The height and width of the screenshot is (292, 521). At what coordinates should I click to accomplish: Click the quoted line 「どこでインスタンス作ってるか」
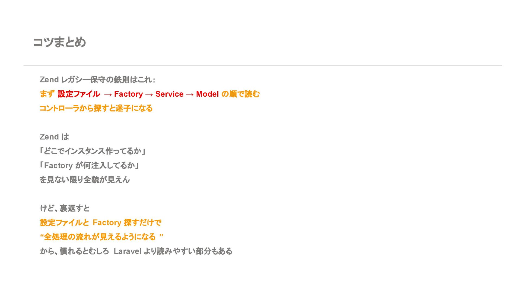pos(93,151)
